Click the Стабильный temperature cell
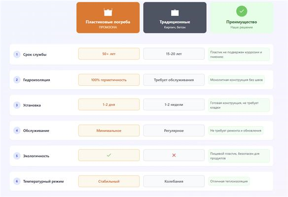The width and height of the screenshot is (288, 197). coord(109,181)
